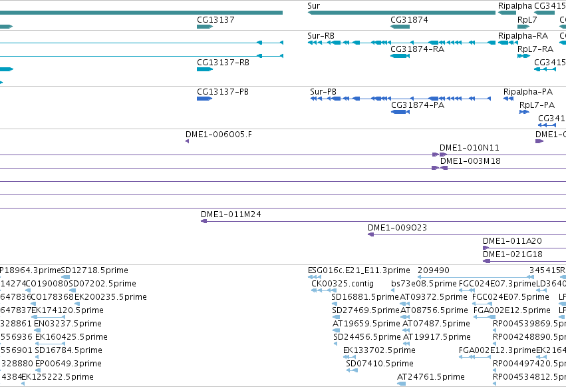The width and height of the screenshot is (566, 387).
Task: Select the CG13137-PB protein label
Action: 223,92
